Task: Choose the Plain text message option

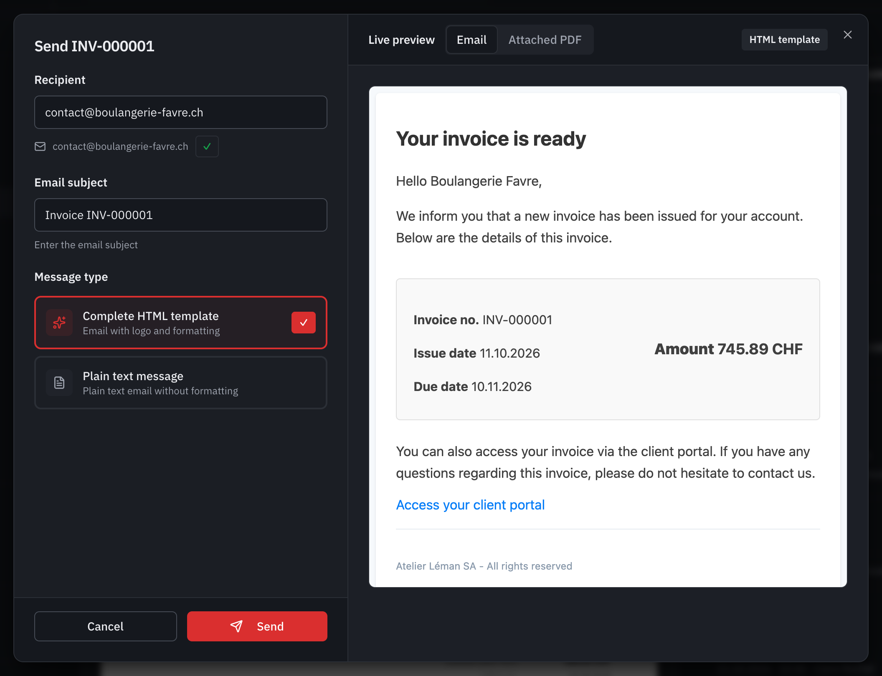Action: coord(181,383)
